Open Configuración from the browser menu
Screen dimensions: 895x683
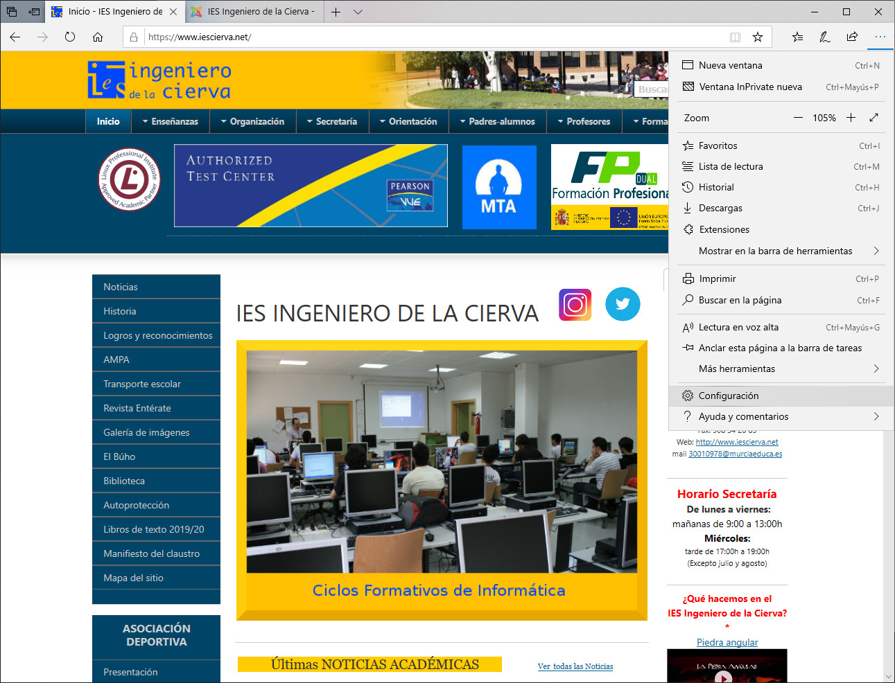point(729,396)
